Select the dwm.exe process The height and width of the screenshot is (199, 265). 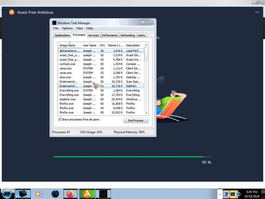(101, 77)
